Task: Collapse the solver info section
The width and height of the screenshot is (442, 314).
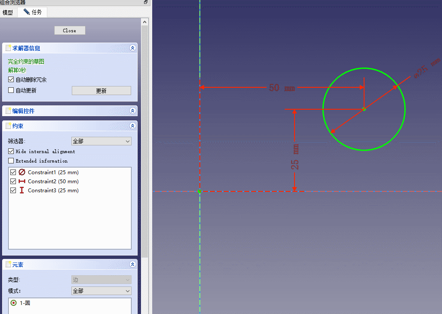Action: click(x=132, y=48)
